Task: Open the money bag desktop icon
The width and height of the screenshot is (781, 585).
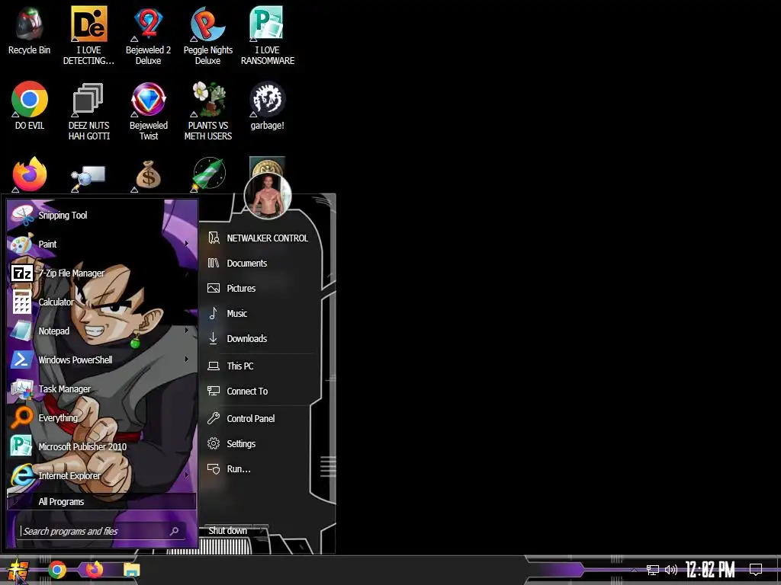Action: (x=148, y=175)
